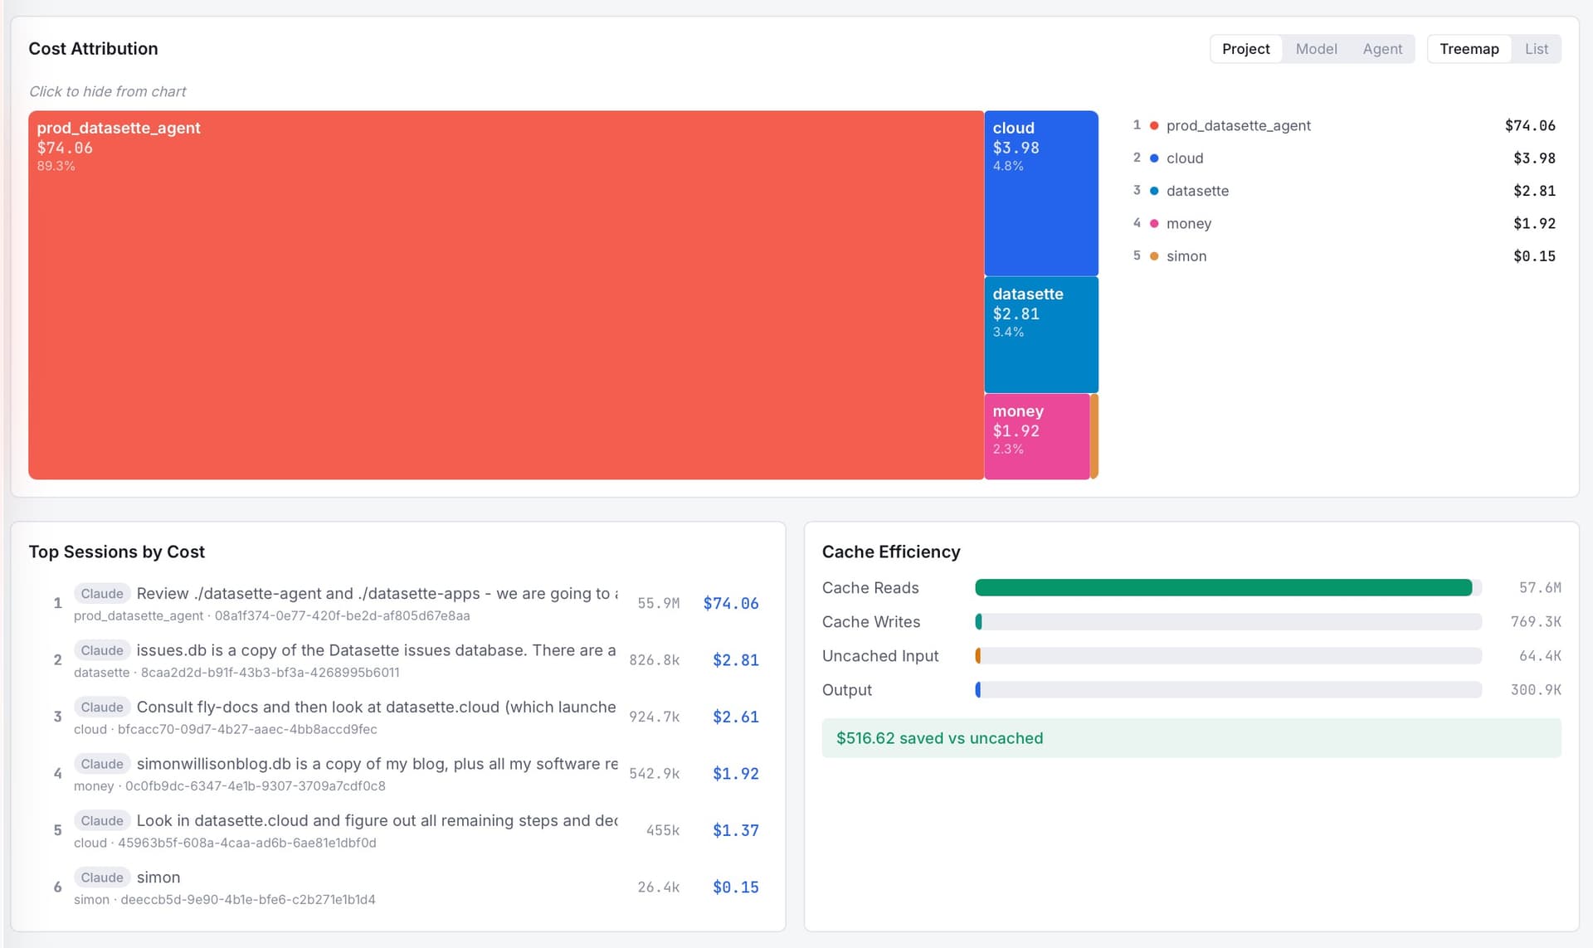1593x948 pixels.
Task: Click the Uncached Input progress bar
Action: coord(1229,656)
